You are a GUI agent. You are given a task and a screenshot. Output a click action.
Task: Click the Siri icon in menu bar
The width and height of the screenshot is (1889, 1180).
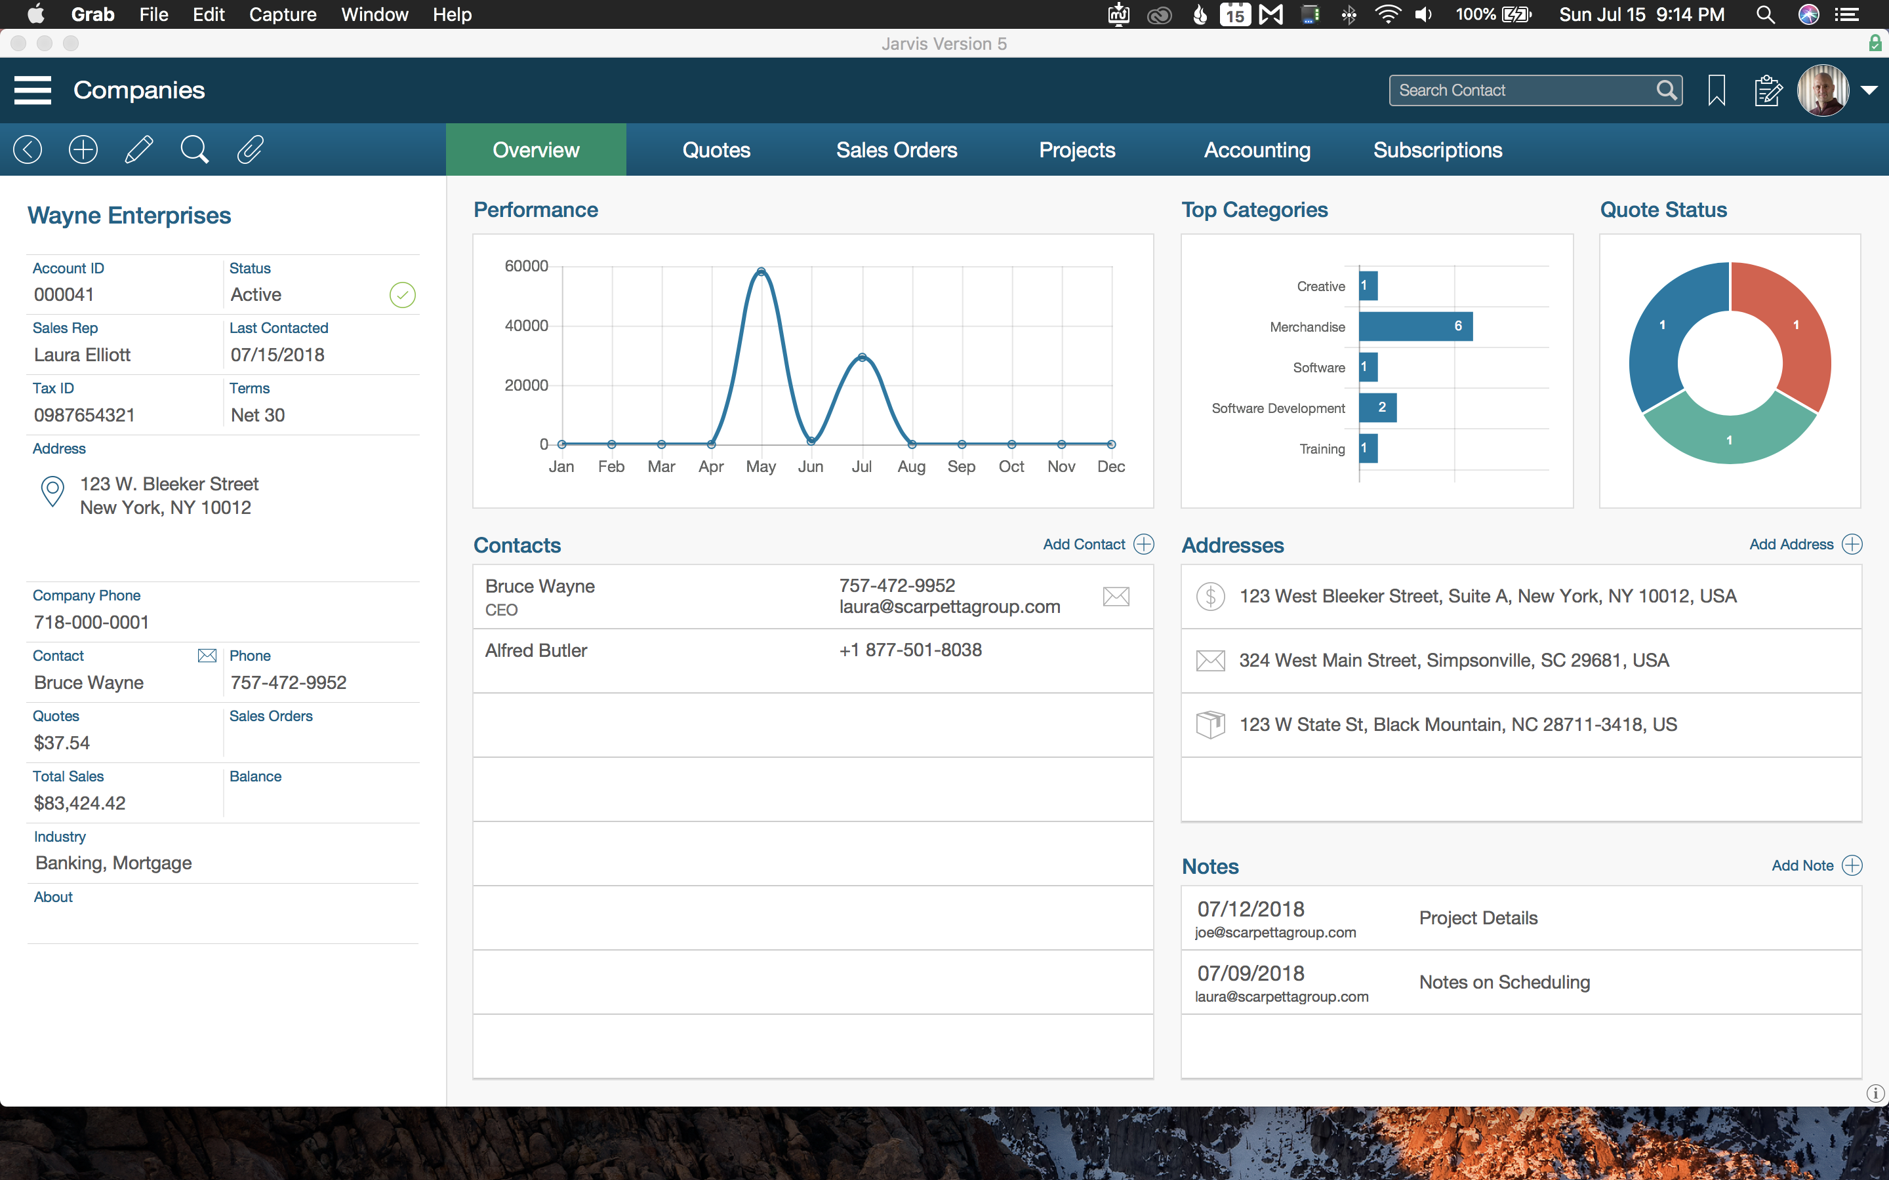1808,14
